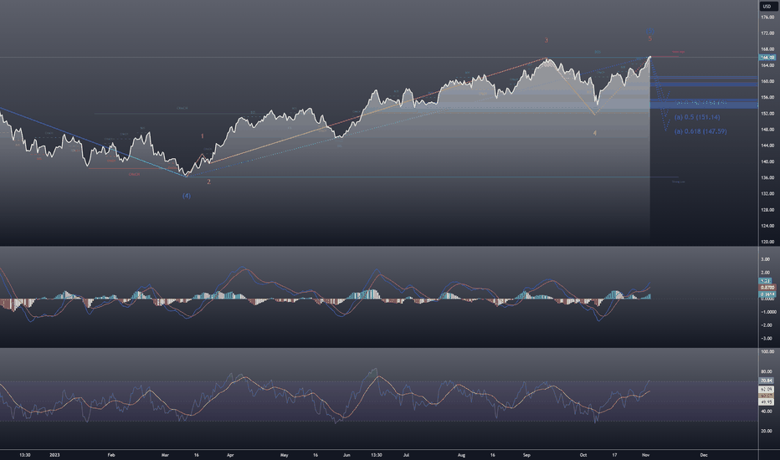The image size is (780, 460).
Task: Click the Jul label on time axis
Action: point(406,455)
